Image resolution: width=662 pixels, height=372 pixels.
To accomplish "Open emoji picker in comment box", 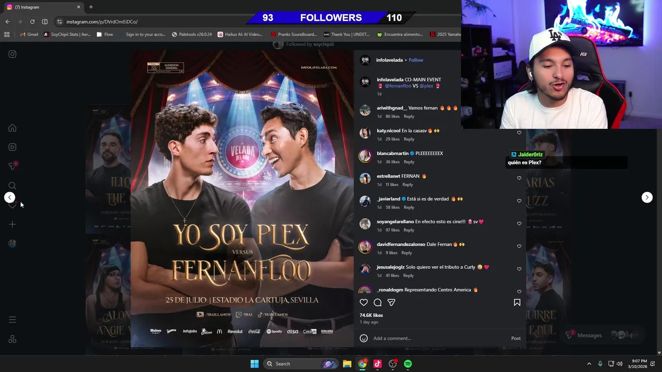I will (x=364, y=338).
